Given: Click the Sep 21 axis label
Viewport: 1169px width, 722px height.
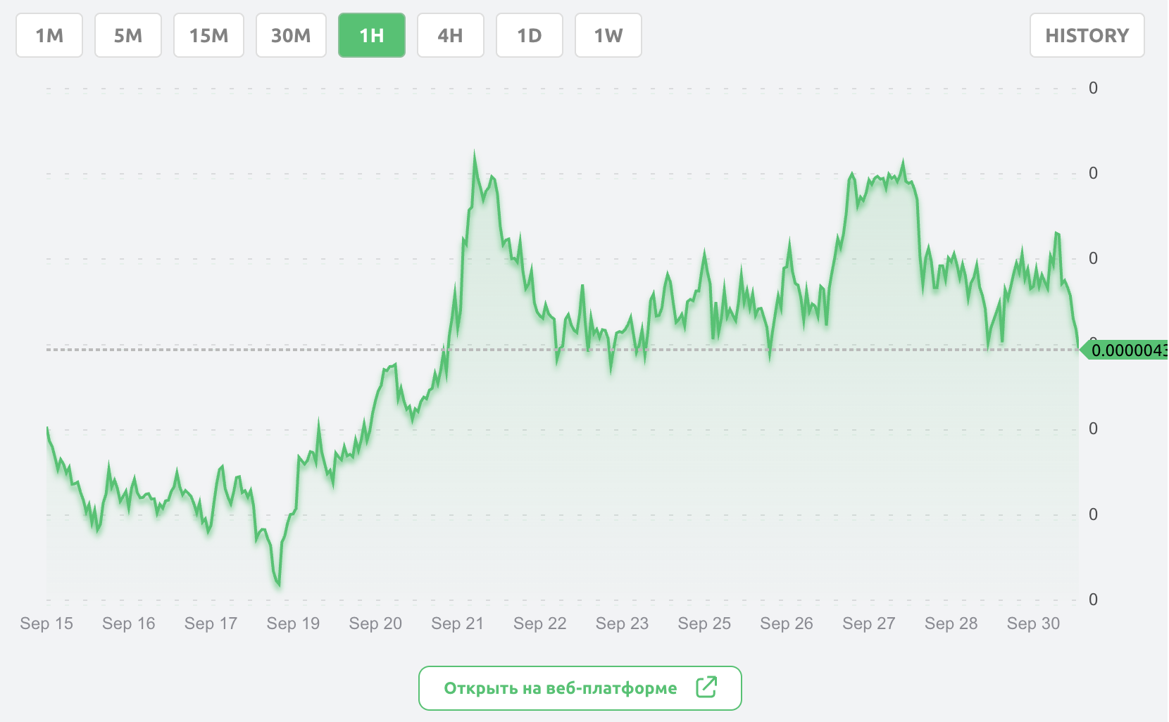Looking at the screenshot, I should pyautogui.click(x=458, y=623).
